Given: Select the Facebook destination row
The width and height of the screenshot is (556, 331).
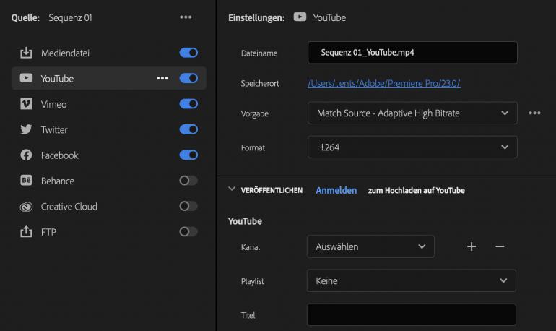Looking at the screenshot, I should [108, 155].
